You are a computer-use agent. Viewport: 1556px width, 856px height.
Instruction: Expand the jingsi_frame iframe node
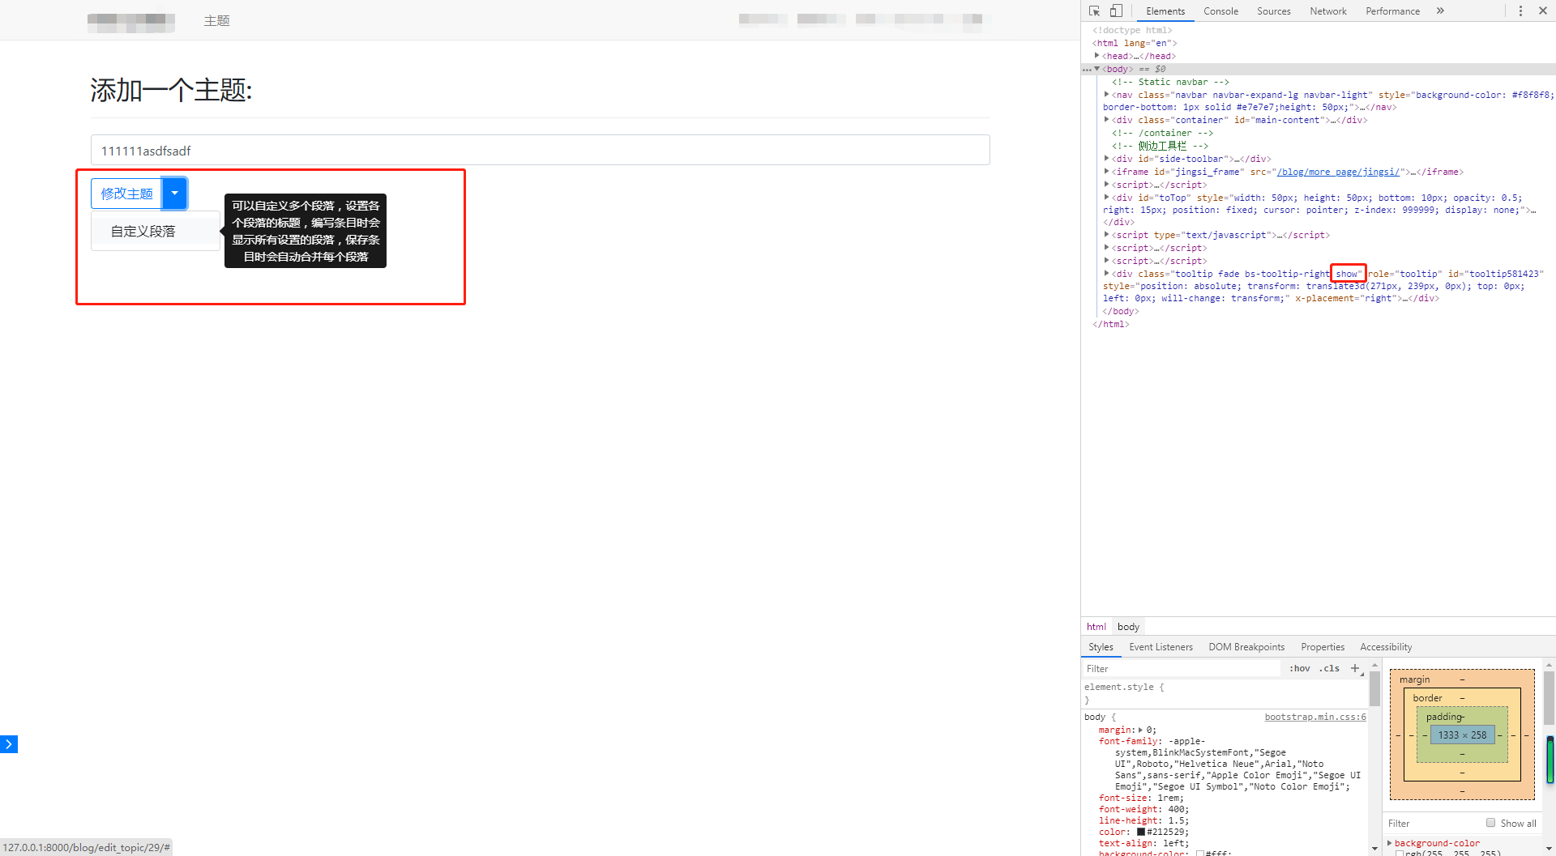1106,172
